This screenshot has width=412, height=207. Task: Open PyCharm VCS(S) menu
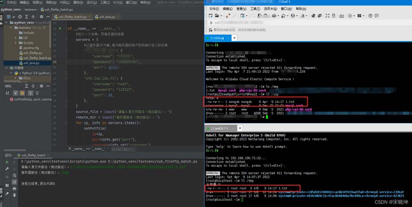click(x=118, y=3)
